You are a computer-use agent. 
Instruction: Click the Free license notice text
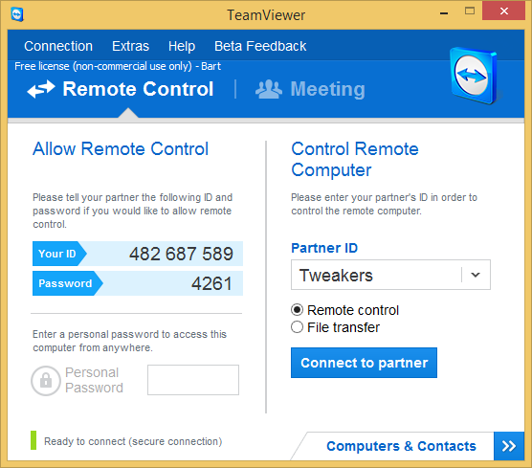point(118,66)
